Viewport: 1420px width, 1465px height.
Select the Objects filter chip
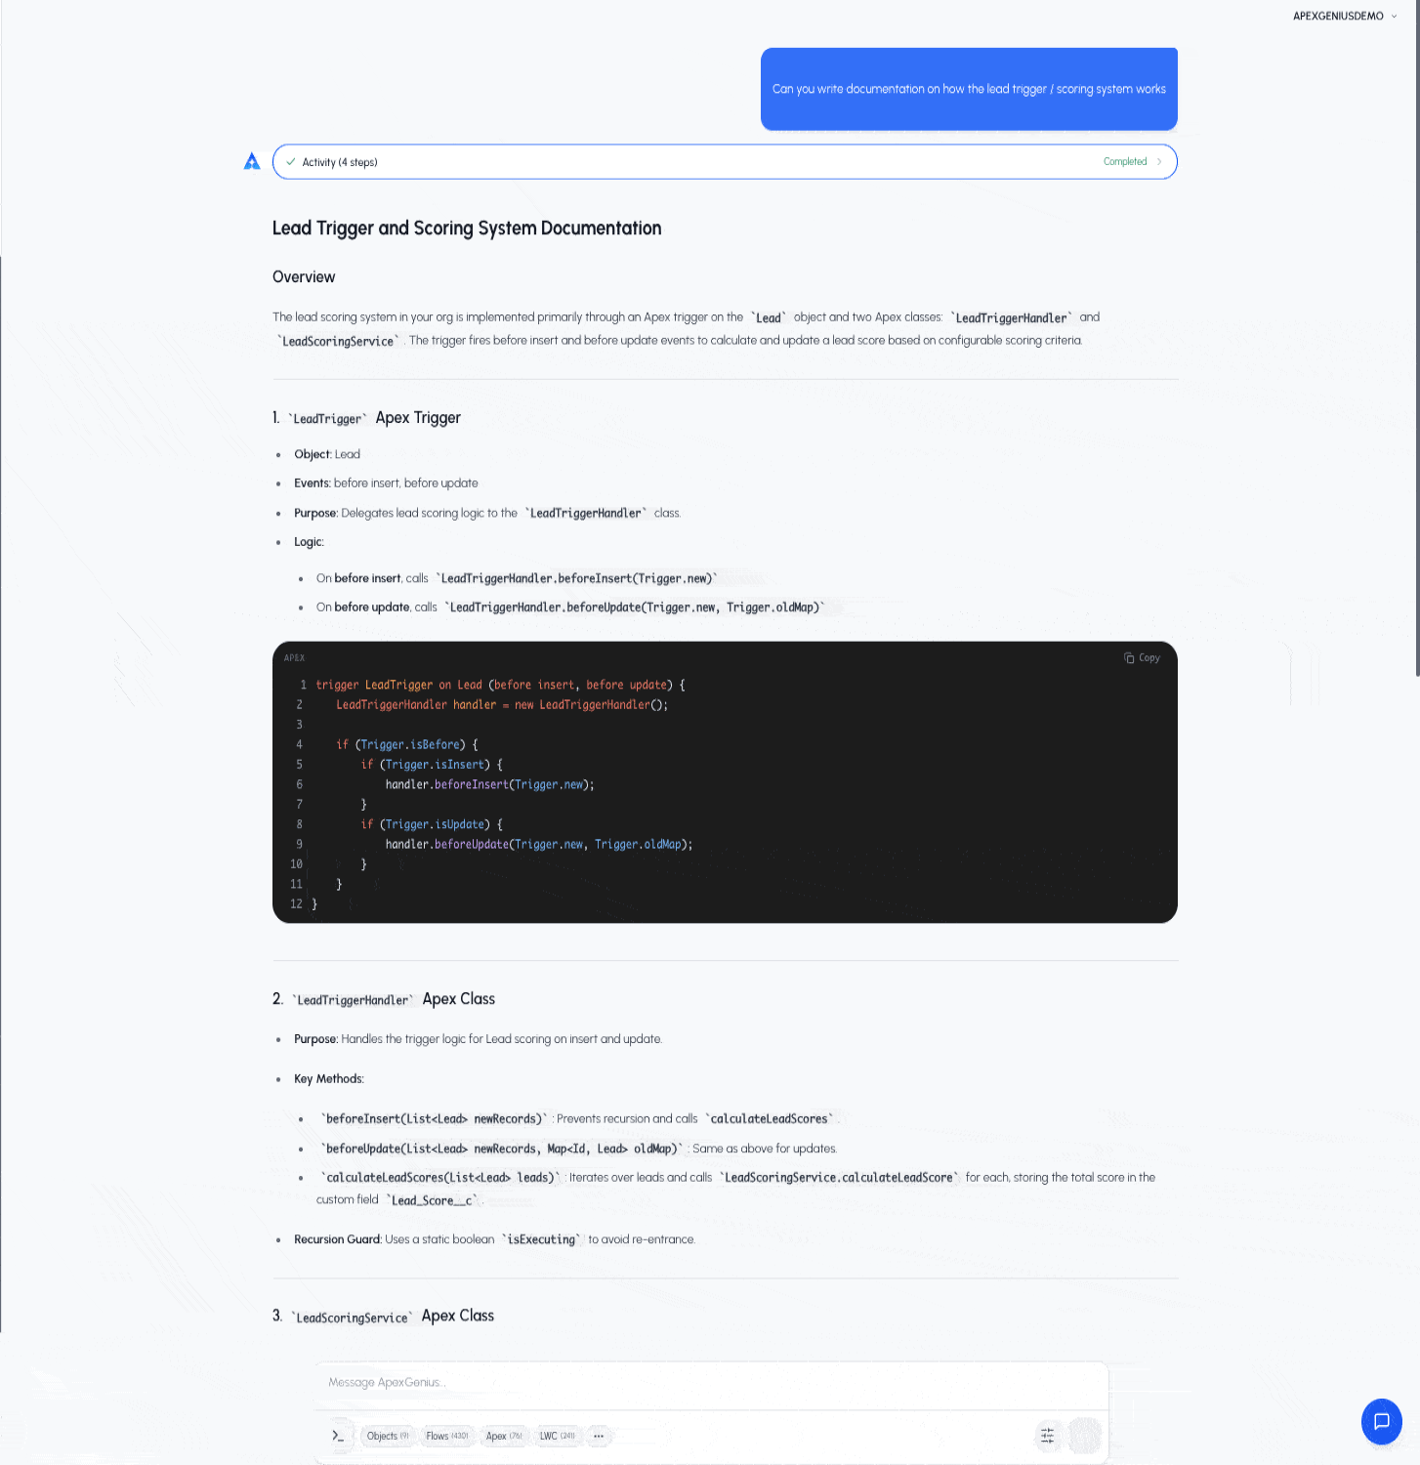(388, 1436)
